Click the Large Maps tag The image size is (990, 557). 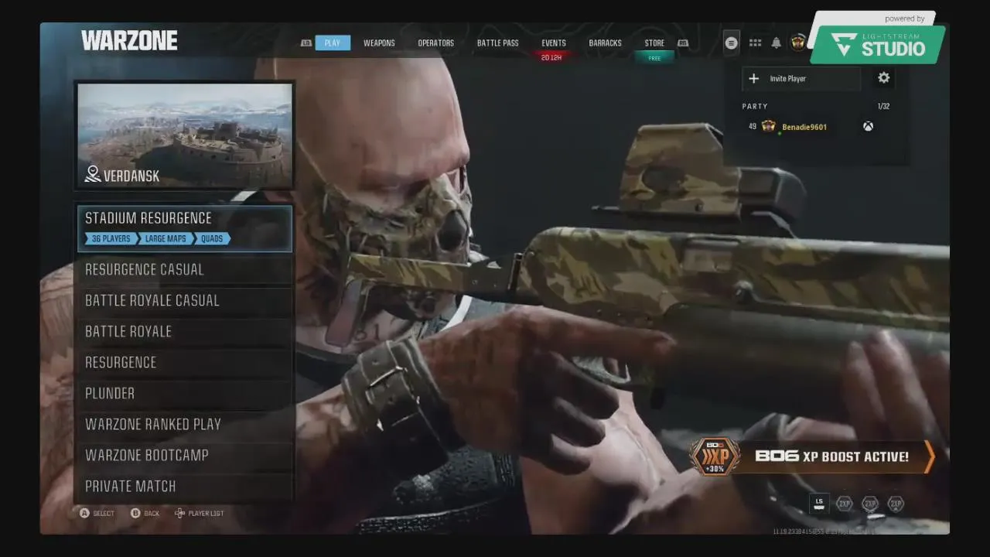tap(166, 238)
